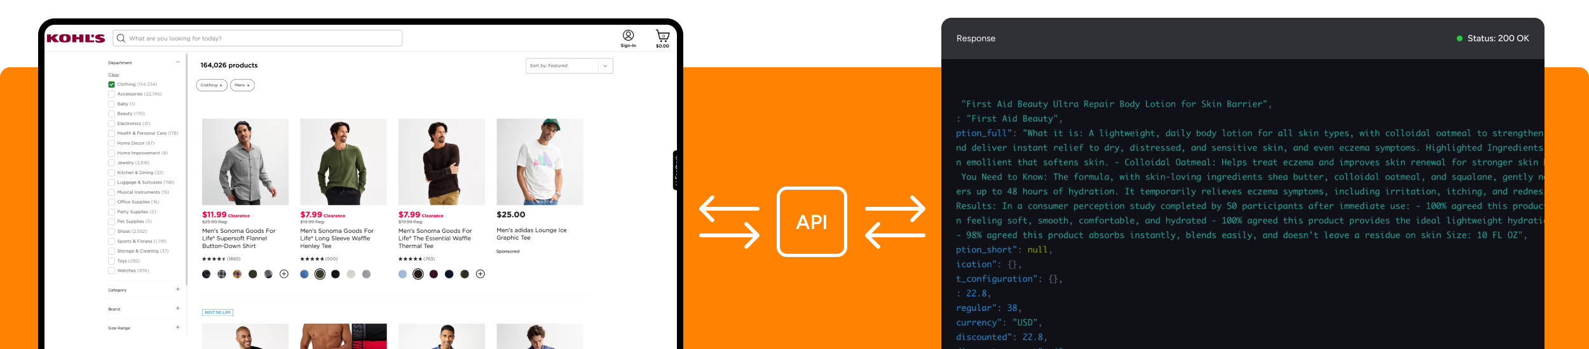Expand the Category filter section
The height and width of the screenshot is (349, 1589).
click(177, 289)
